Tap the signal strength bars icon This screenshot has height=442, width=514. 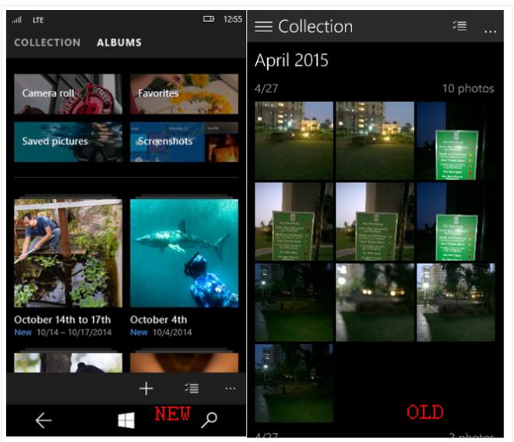click(17, 20)
